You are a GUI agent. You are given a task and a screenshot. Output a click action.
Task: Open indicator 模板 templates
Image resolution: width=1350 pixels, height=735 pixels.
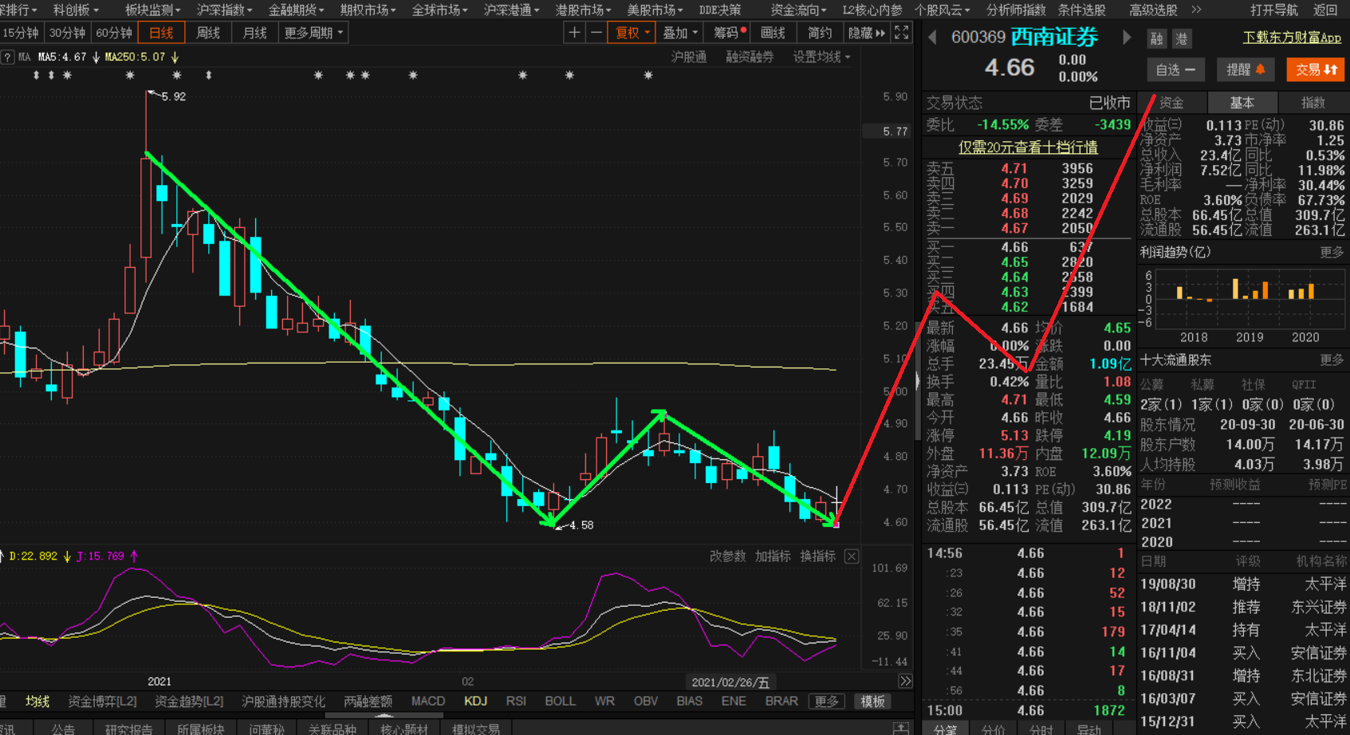(x=872, y=702)
